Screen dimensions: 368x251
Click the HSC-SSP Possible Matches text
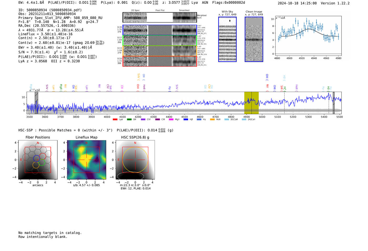pos(65,130)
